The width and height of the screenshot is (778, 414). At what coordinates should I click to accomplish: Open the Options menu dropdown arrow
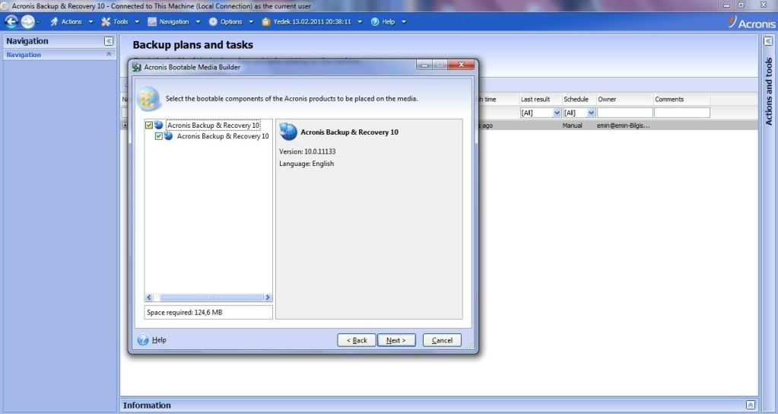(250, 22)
